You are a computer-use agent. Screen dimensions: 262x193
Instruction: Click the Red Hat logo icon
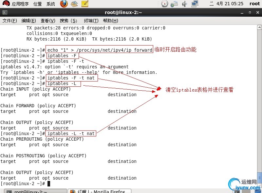[6, 4]
